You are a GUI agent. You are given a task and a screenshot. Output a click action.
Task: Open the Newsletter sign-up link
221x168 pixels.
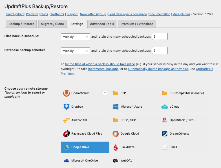[93, 14]
